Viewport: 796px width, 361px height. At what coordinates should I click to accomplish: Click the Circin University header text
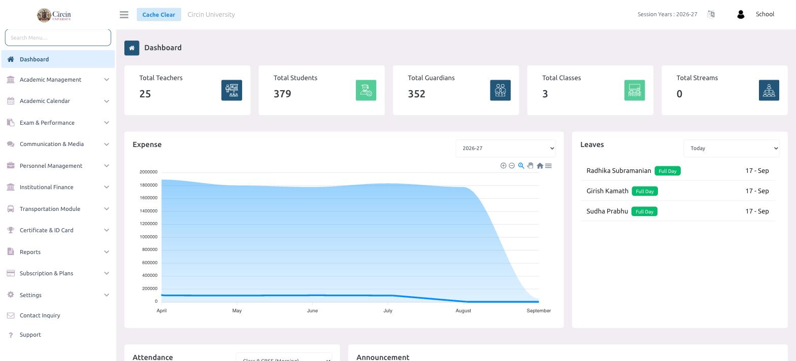(x=211, y=15)
